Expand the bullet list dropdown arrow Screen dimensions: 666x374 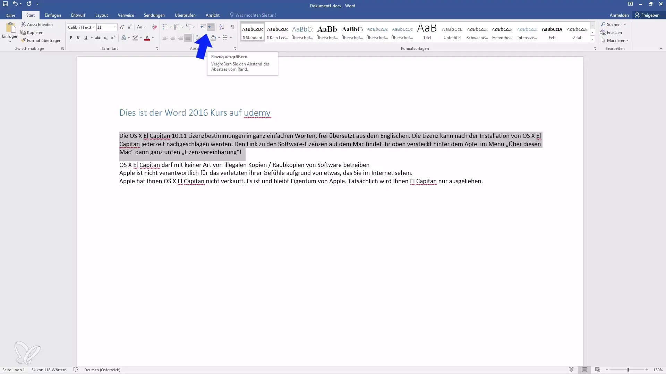(x=171, y=27)
